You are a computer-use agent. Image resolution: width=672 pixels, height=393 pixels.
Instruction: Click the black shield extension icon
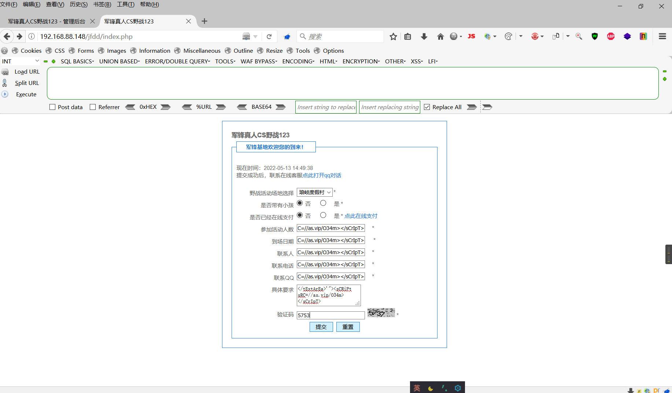click(595, 36)
